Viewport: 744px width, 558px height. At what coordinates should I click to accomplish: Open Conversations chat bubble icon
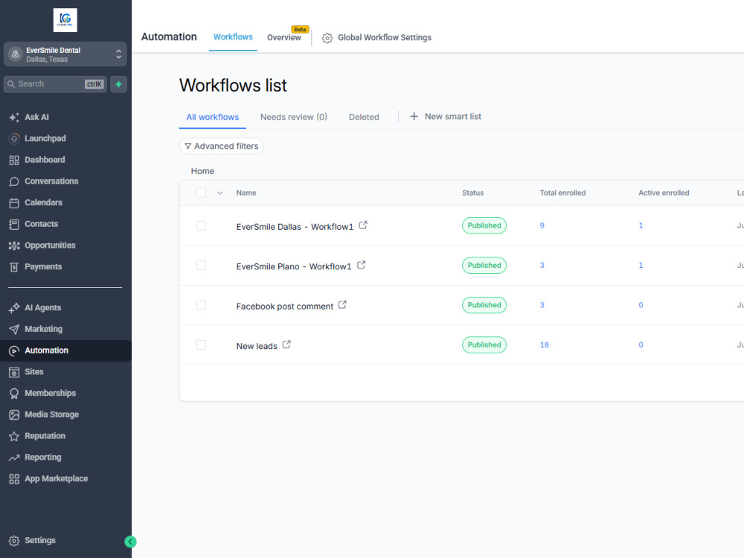[14, 182]
